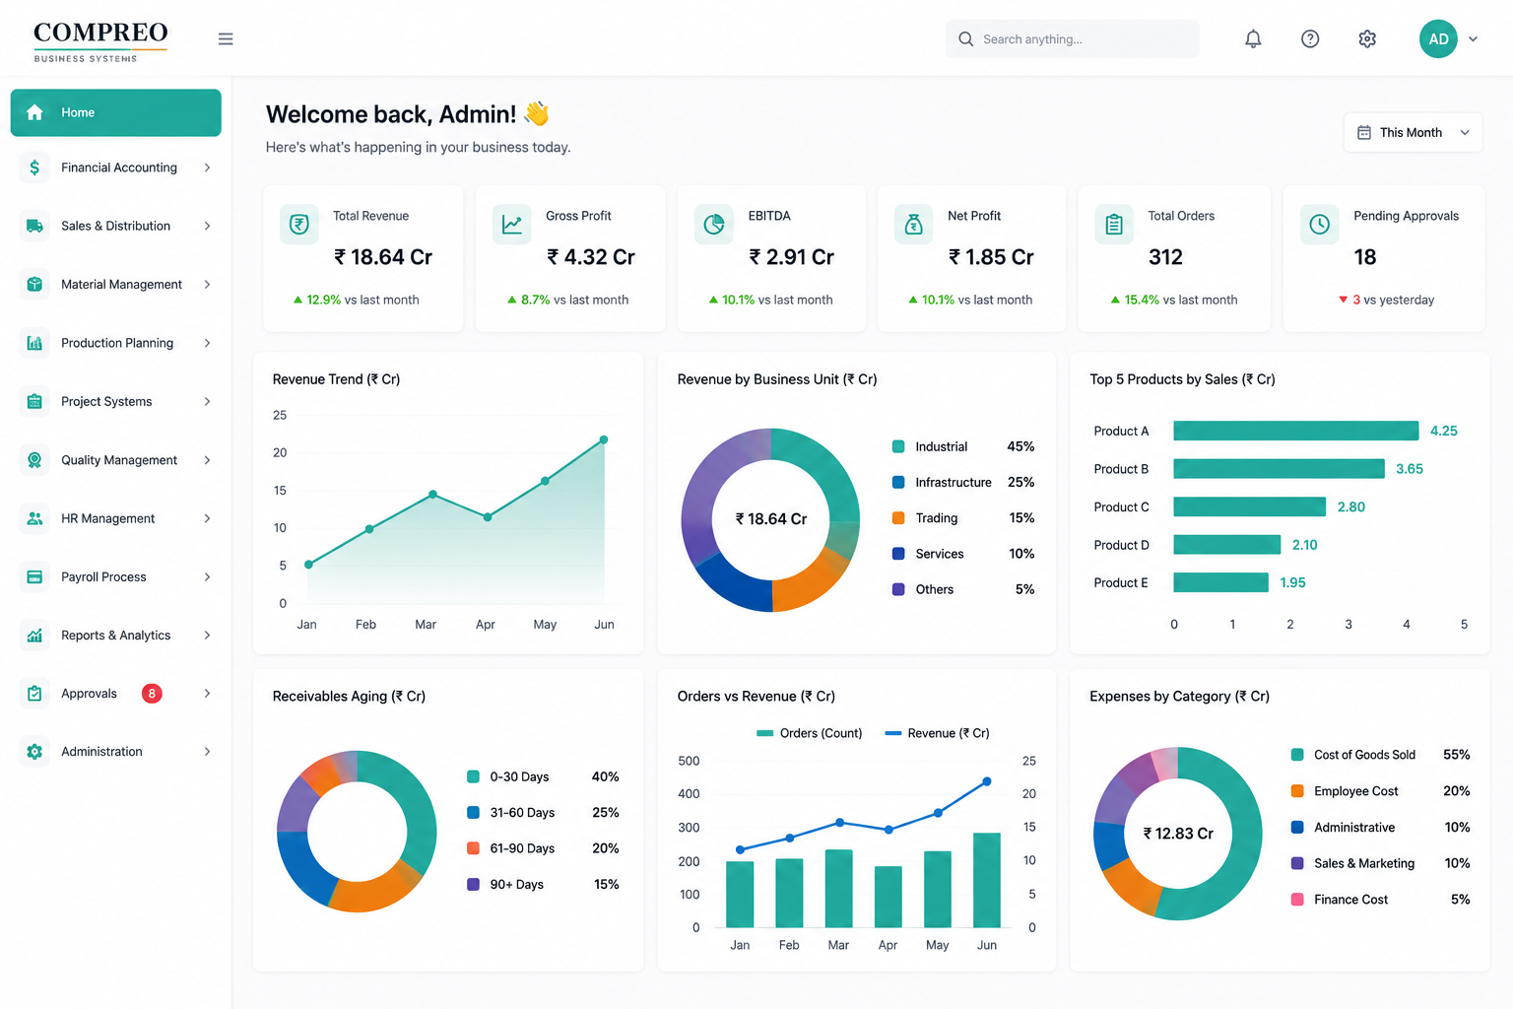Open Payroll Process menu item

(x=116, y=576)
